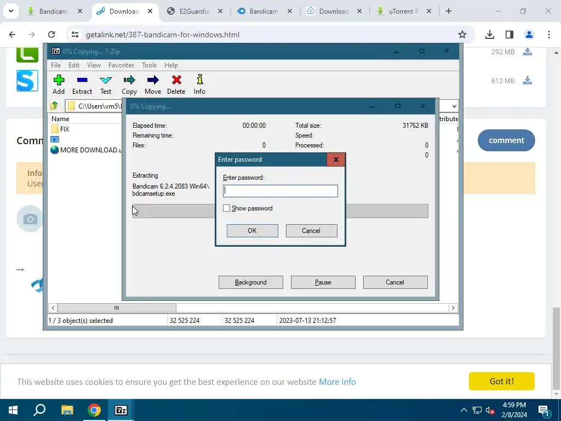Open the Windows Start button
The height and width of the screenshot is (421, 561).
click(x=13, y=410)
